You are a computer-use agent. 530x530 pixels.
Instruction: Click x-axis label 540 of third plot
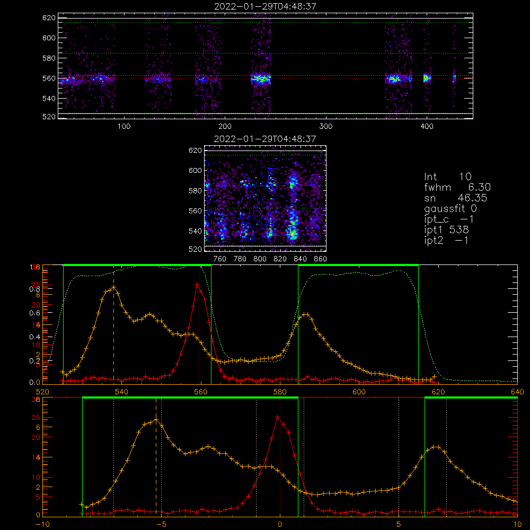(122, 392)
